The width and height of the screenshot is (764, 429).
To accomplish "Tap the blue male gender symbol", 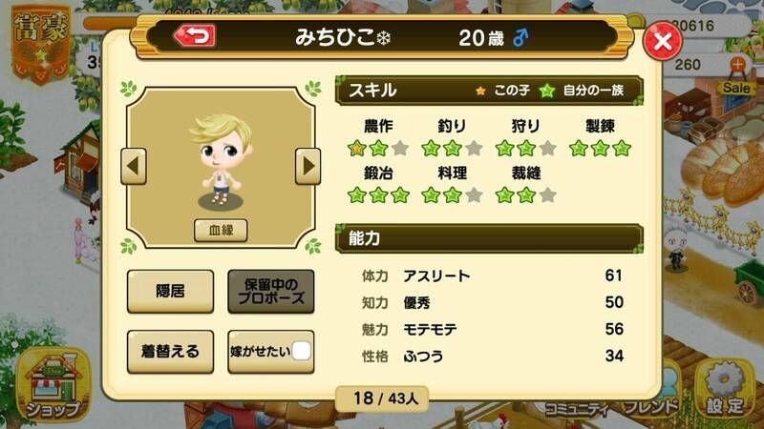I will point(520,37).
